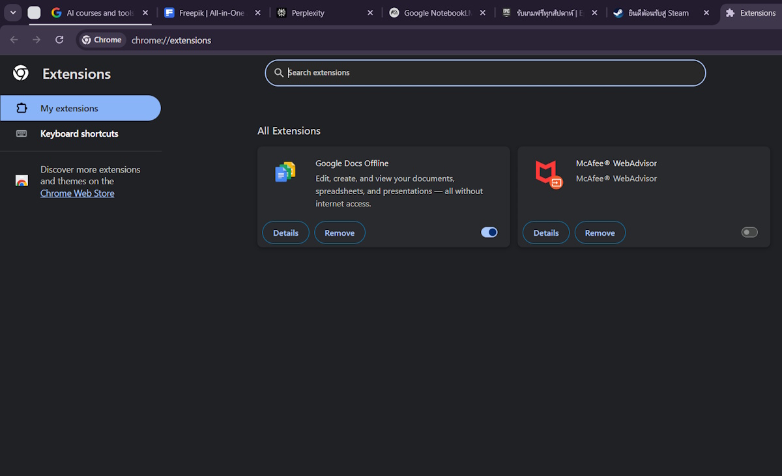The height and width of the screenshot is (476, 782).
Task: Expand Details for McAfee WebAdvisor
Action: point(545,232)
